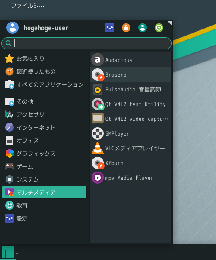Click the Xfburn text label

pos(114,163)
